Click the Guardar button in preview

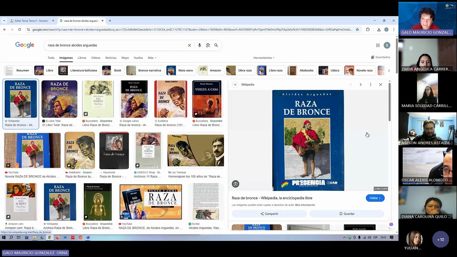[x=347, y=214]
